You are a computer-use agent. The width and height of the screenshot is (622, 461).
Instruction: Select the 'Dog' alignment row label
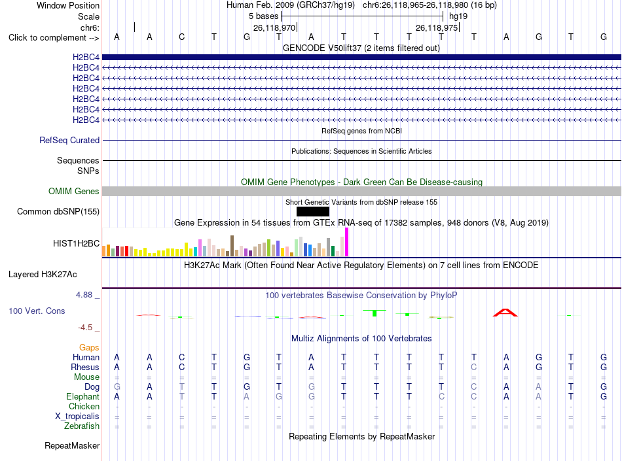[x=92, y=387]
